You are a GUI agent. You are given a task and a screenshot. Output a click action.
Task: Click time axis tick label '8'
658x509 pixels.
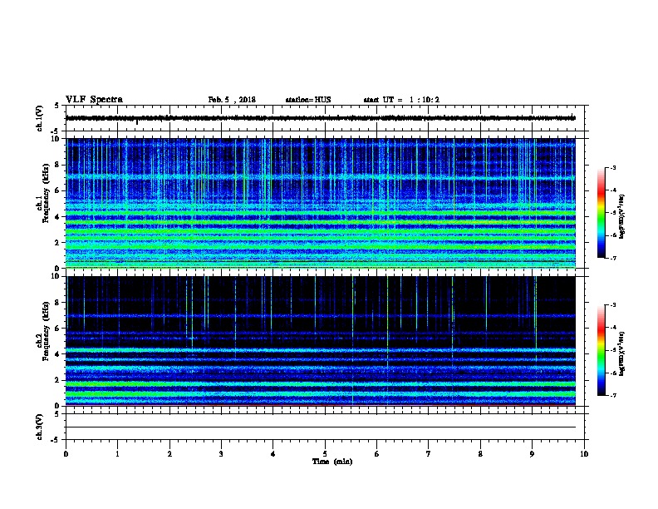tap(480, 454)
